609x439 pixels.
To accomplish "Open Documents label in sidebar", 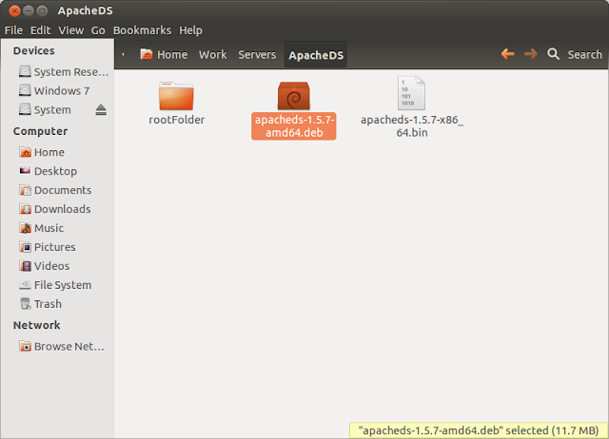I will click(63, 190).
